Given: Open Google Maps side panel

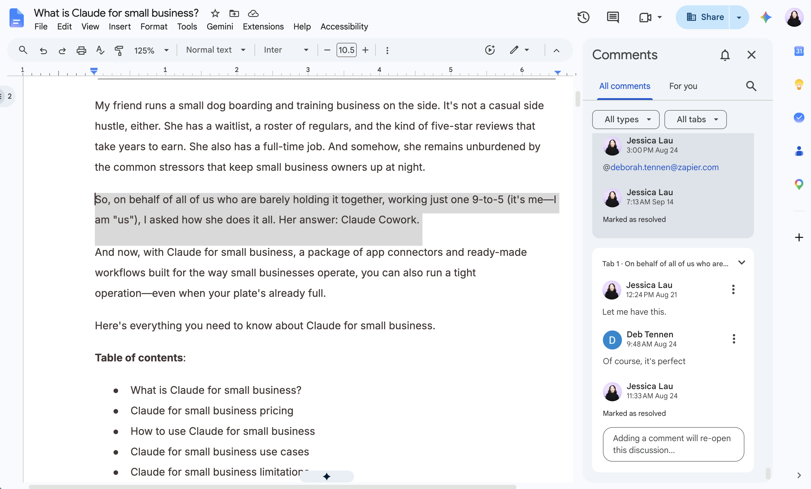Looking at the screenshot, I should [799, 184].
